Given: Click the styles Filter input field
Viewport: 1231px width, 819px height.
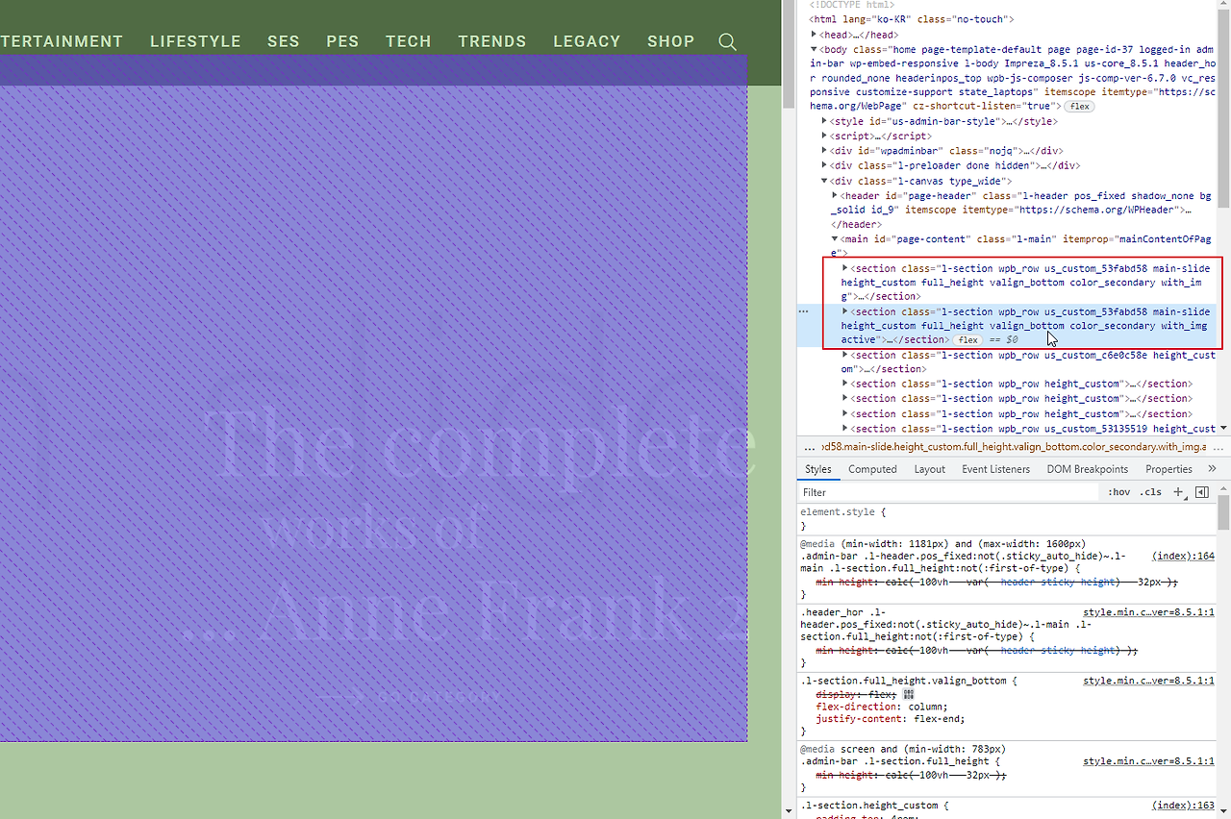Looking at the screenshot, I should (x=947, y=492).
